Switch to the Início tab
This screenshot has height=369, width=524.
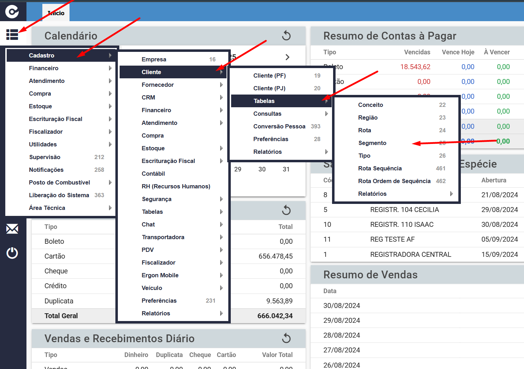pos(56,13)
